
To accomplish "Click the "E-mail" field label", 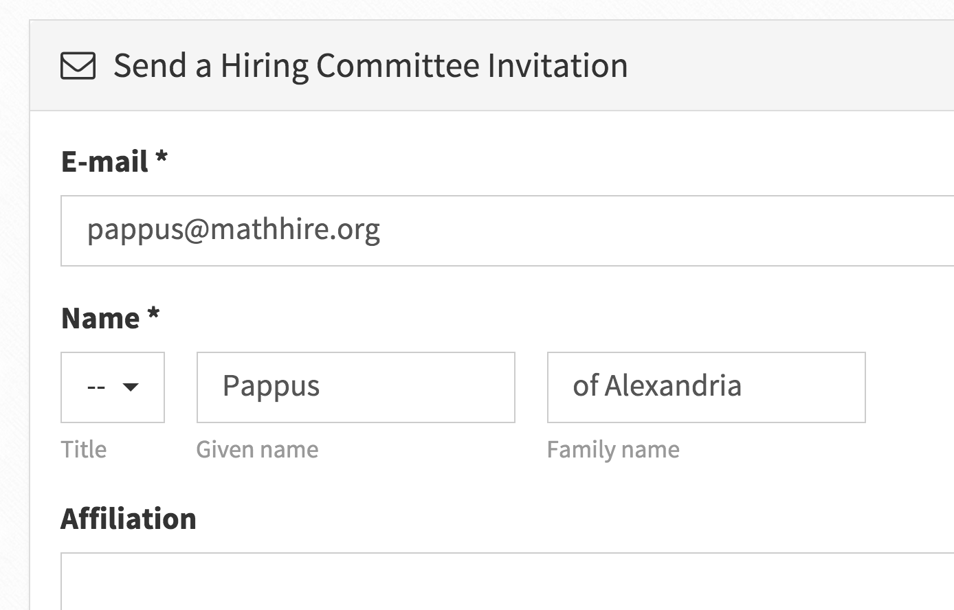I will point(105,162).
